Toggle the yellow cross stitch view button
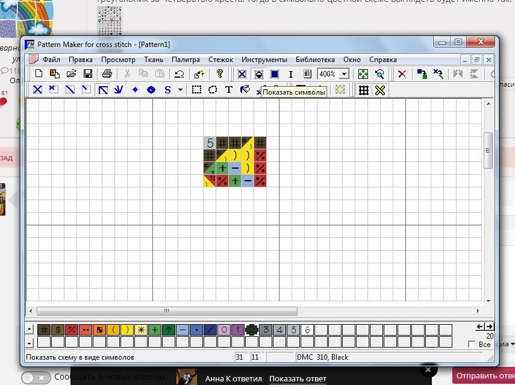Viewport: 515px width, 385px height. pos(379,90)
